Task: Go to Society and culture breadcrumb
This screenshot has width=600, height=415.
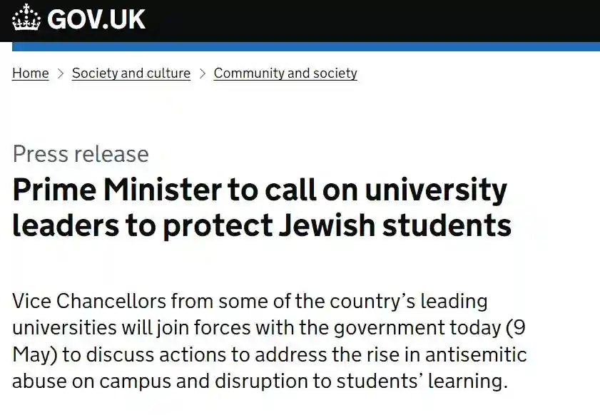Action: click(131, 73)
